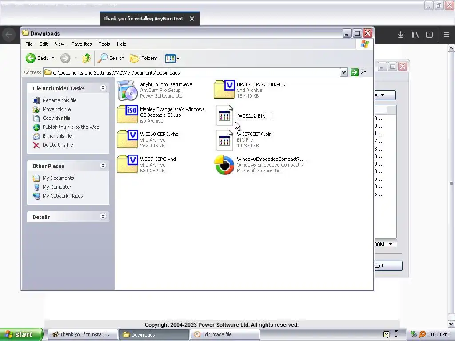This screenshot has width=455, height=341.
Task: Close the AnyBurn Pro browser tab
Action: (x=192, y=19)
